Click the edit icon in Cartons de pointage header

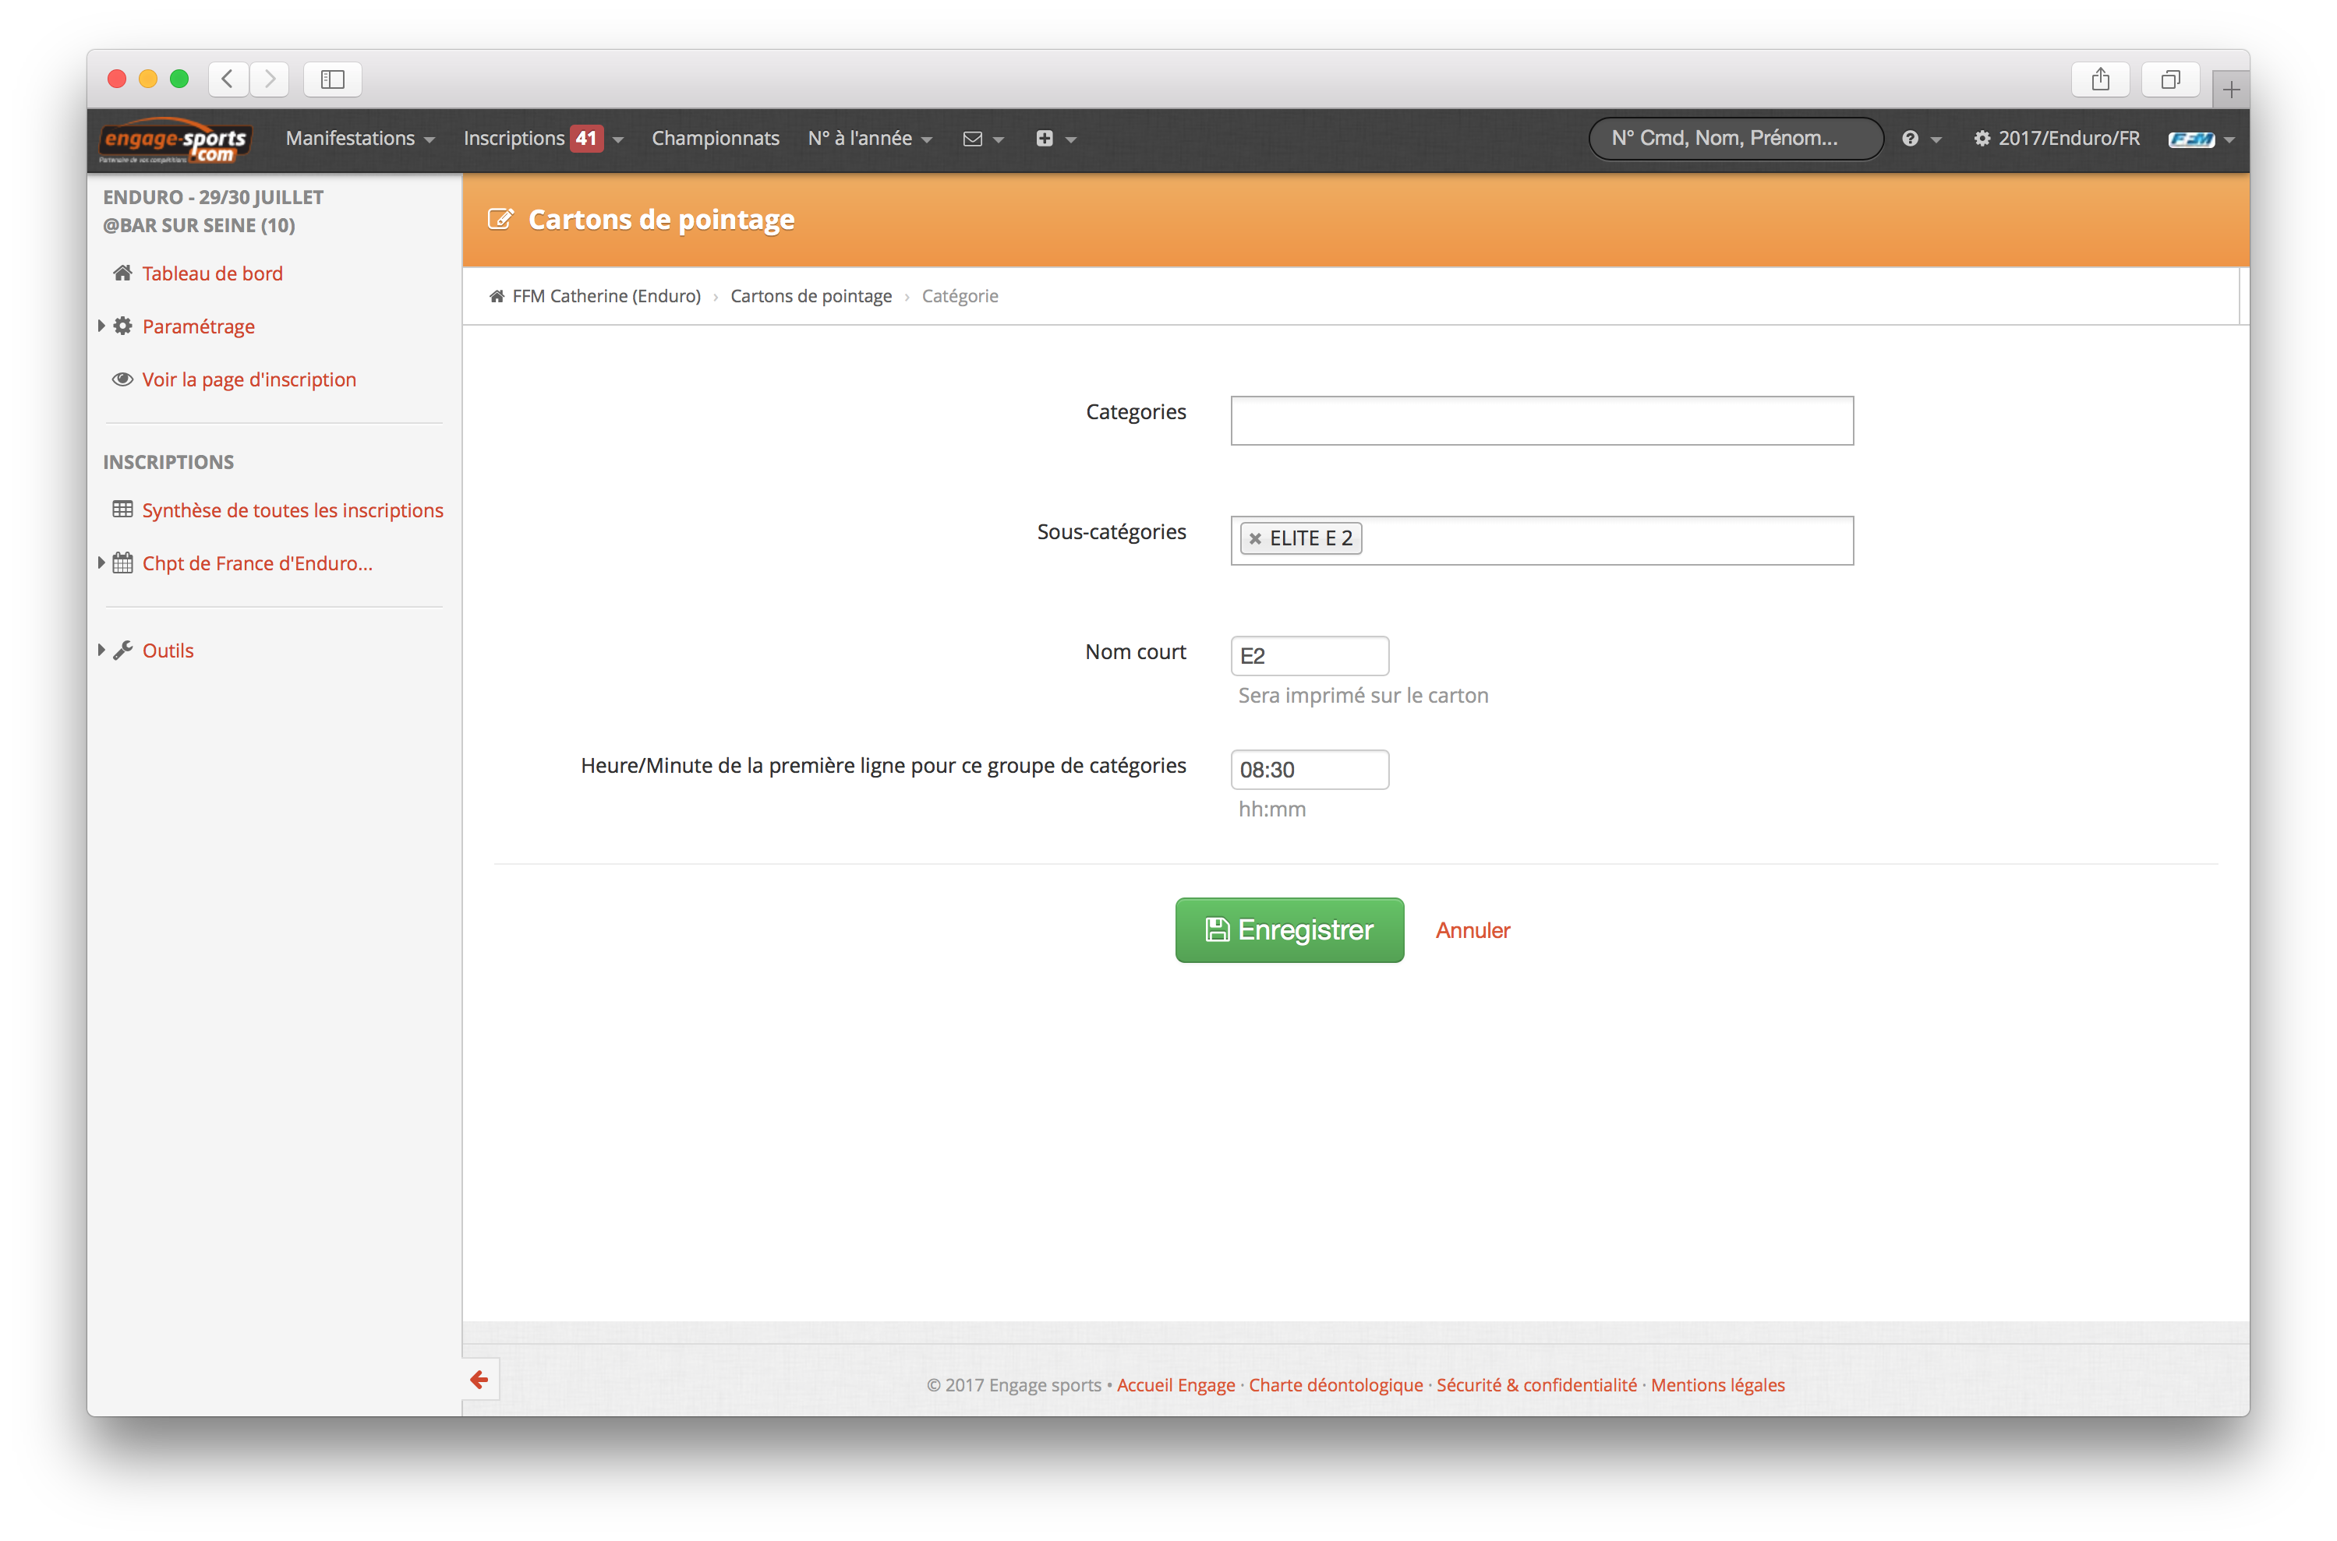point(500,219)
